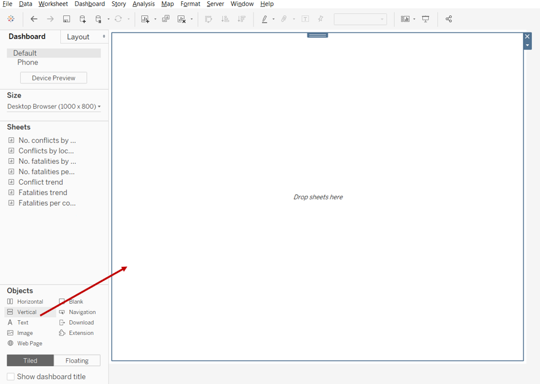Enable the Show dashboard title checkbox
The image size is (540, 384).
coord(11,377)
